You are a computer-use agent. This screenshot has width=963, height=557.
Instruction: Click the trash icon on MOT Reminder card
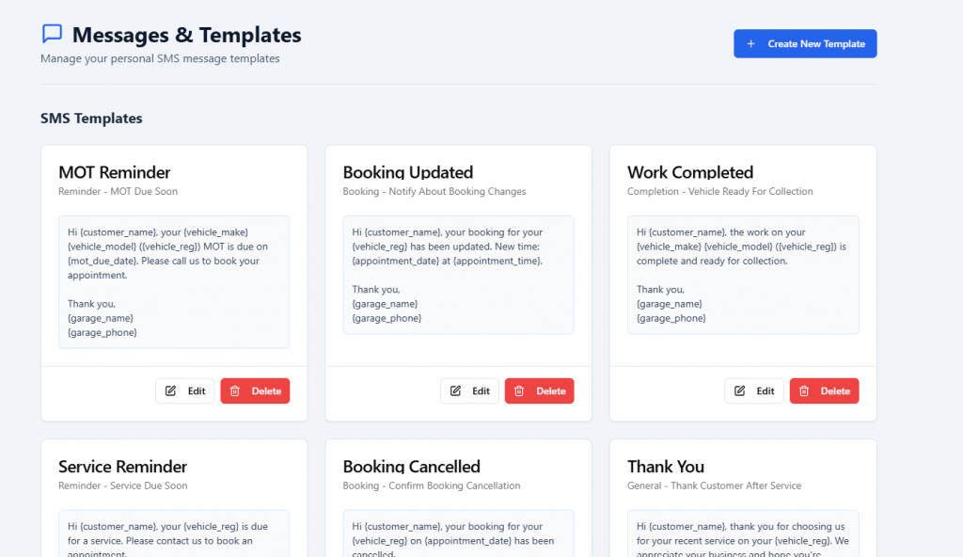click(236, 391)
